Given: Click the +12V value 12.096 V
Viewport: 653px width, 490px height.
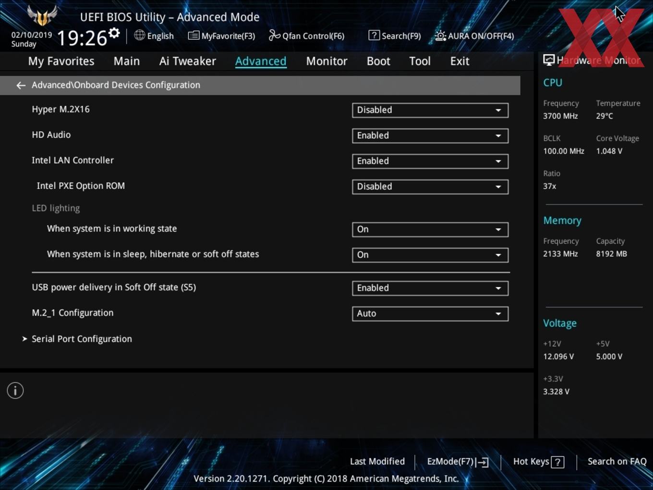Looking at the screenshot, I should [558, 356].
